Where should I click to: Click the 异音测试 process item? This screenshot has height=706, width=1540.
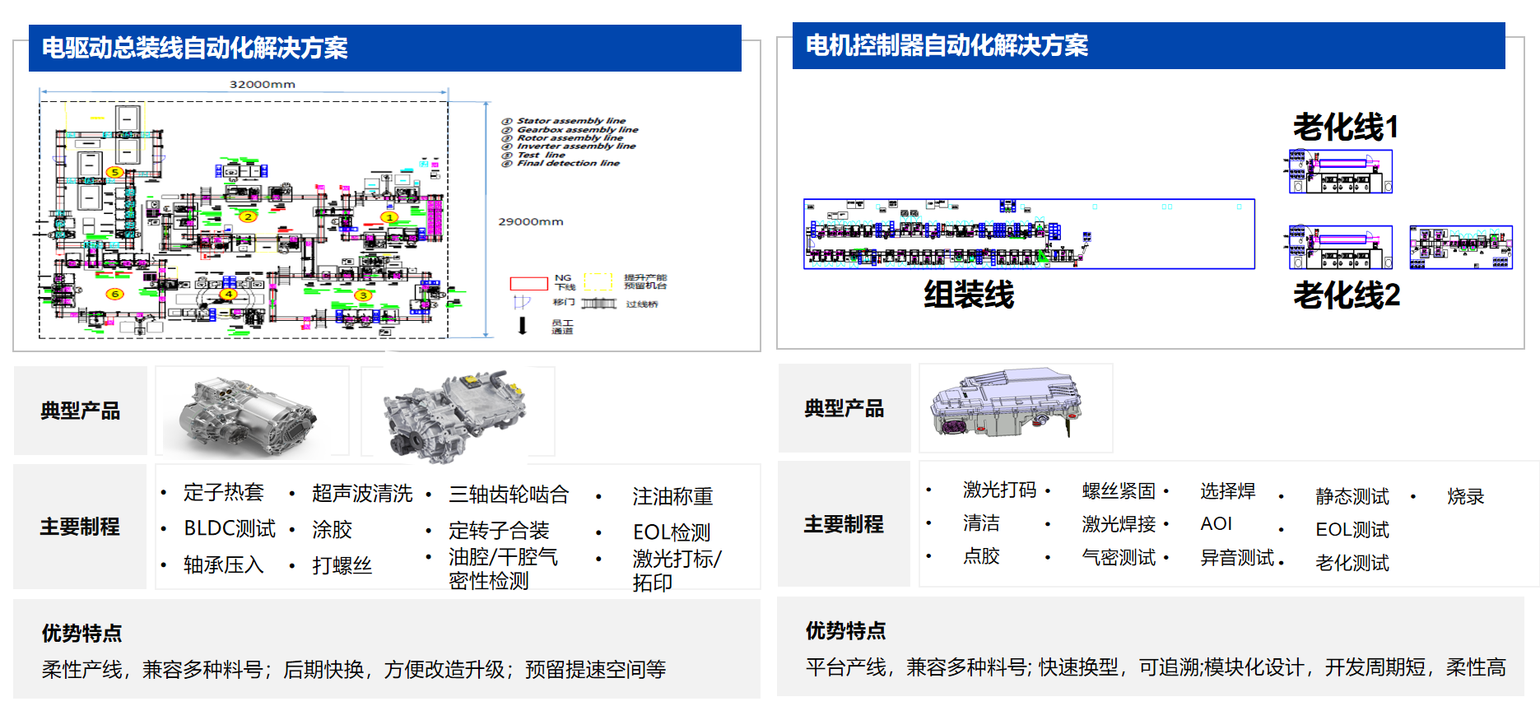tap(1237, 557)
